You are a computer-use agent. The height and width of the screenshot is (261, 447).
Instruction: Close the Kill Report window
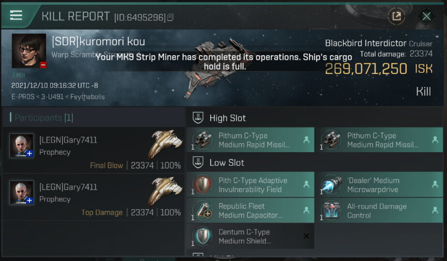point(426,16)
